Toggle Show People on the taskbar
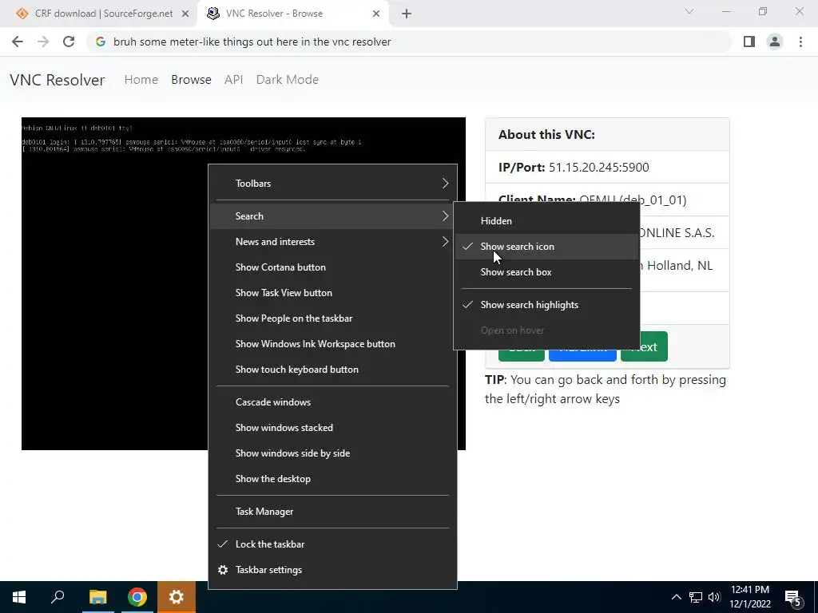The image size is (818, 613). click(x=332, y=318)
